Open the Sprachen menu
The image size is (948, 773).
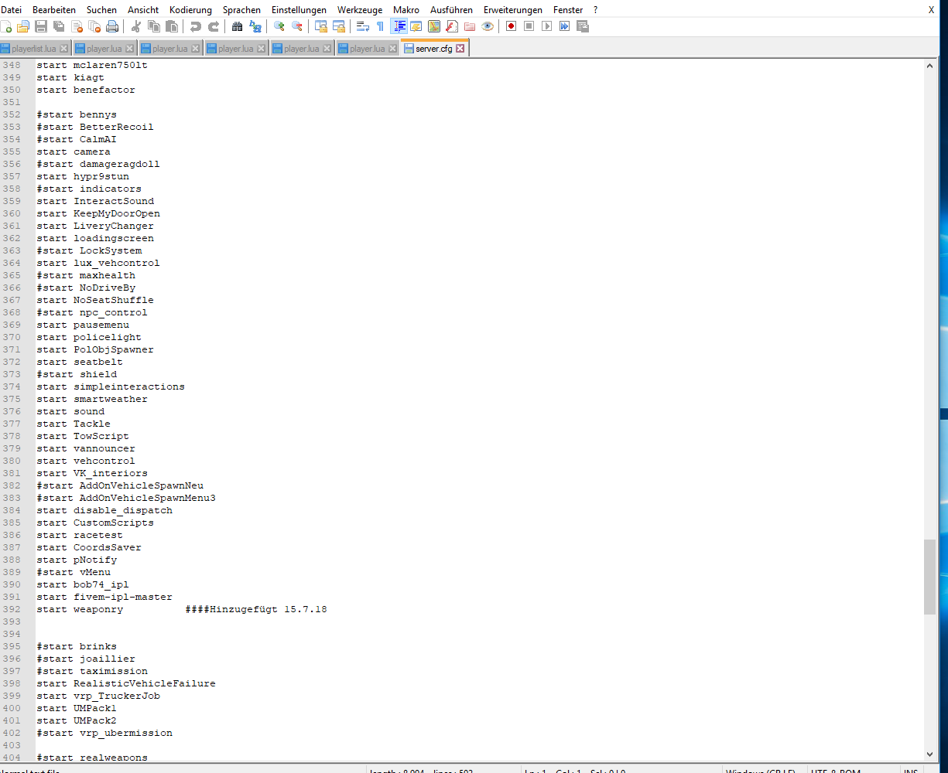coord(241,10)
